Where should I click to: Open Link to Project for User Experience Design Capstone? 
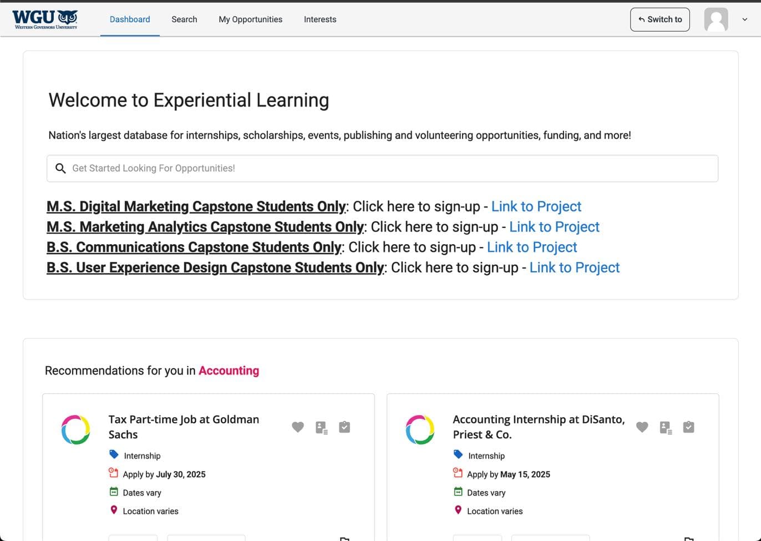(x=575, y=267)
